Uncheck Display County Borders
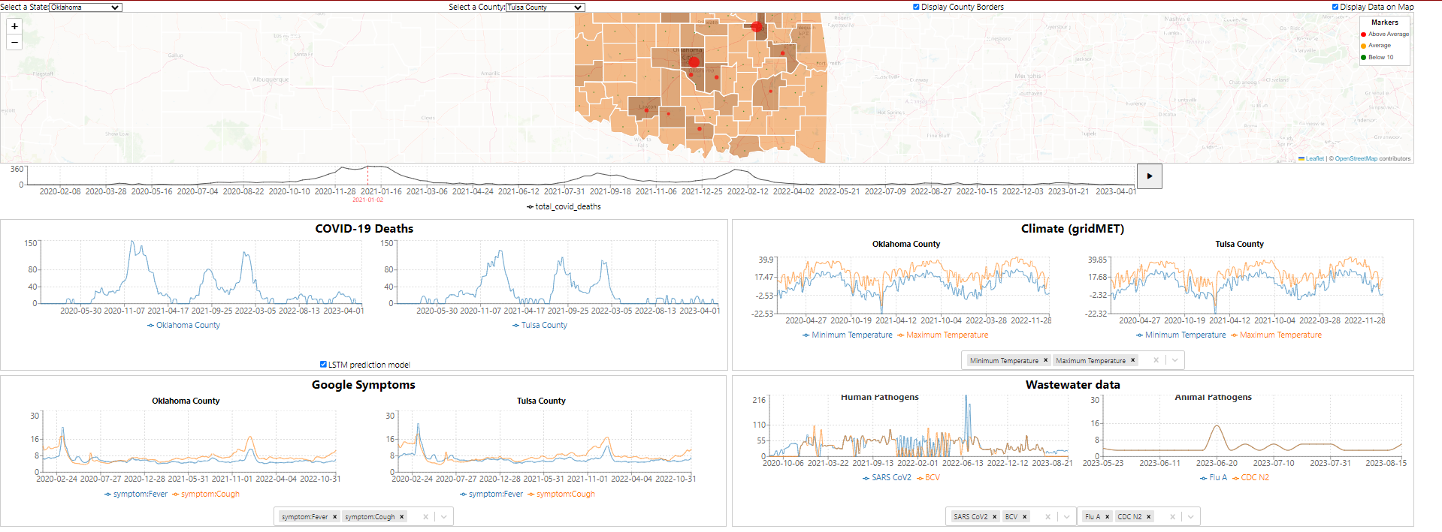 pos(916,7)
